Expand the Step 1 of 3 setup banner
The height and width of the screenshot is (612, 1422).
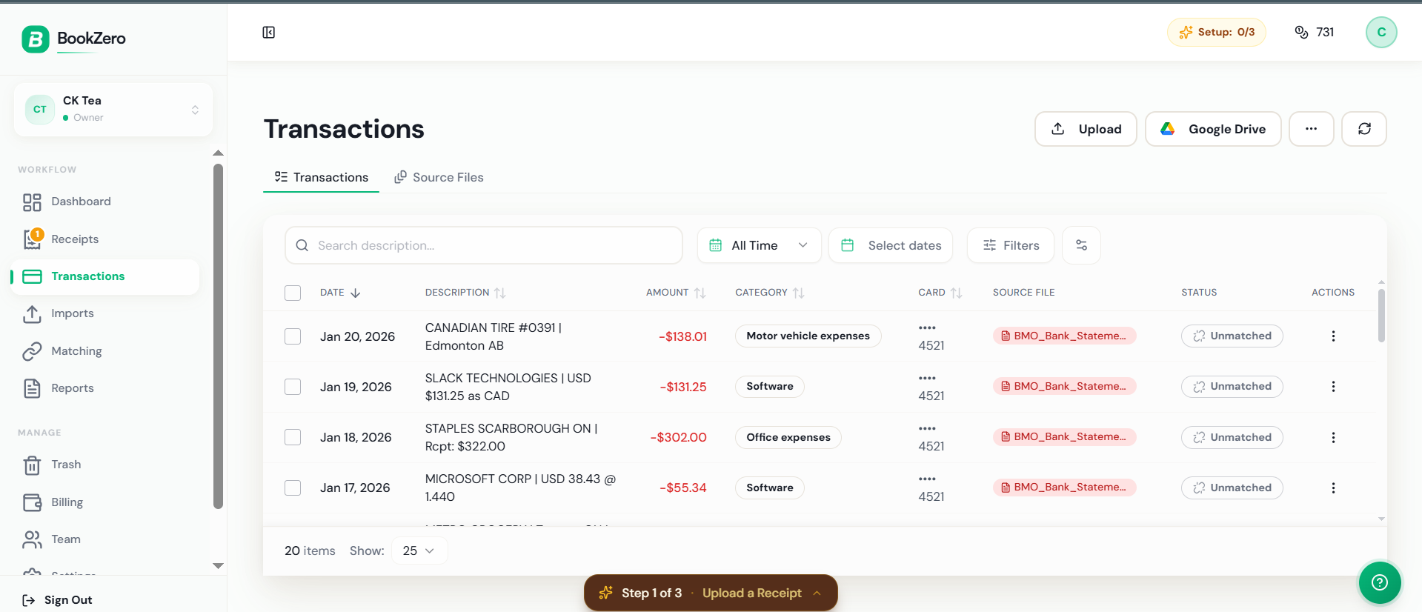coord(711,593)
